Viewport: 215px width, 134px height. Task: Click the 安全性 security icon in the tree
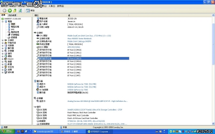[x=6, y=67]
